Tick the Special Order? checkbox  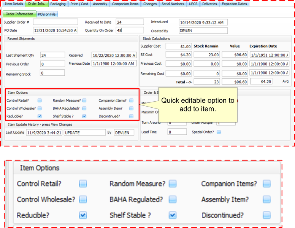[219, 132]
